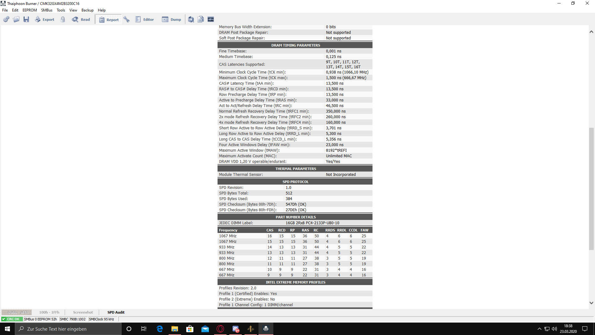Switch to the Screenshot tab

coord(83,312)
